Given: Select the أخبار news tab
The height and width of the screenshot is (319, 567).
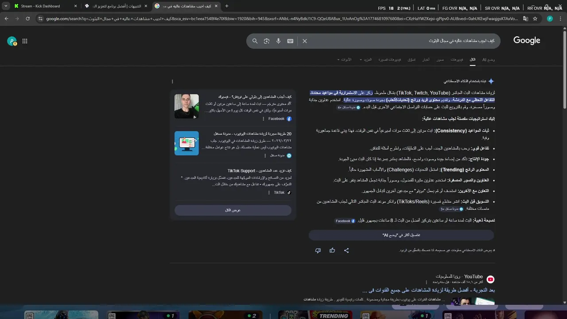Looking at the screenshot, I should tap(426, 59).
